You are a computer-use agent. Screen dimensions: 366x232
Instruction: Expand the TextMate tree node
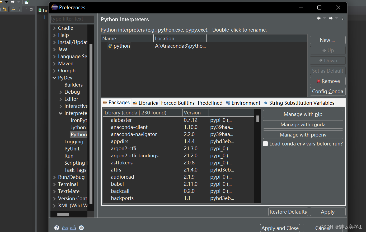pyautogui.click(x=54, y=191)
